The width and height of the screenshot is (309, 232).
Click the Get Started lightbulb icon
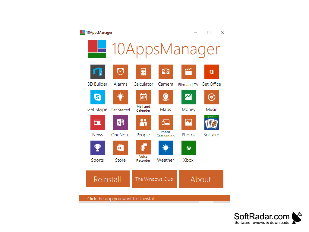(x=120, y=97)
